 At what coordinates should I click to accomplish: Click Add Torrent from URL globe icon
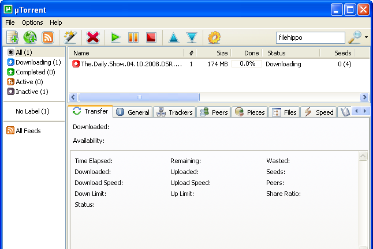point(30,37)
